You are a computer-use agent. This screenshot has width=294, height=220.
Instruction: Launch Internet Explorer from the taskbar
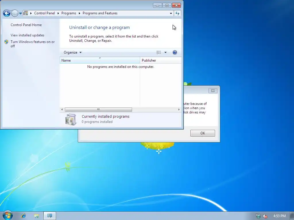pos(24,216)
